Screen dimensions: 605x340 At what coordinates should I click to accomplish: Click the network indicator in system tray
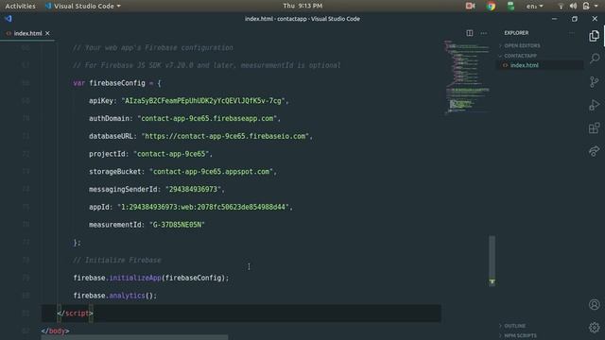(x=561, y=6)
